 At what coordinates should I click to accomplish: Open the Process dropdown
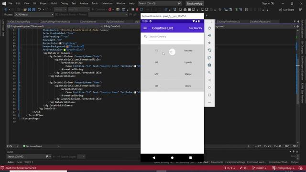pyautogui.click(x=34, y=14)
